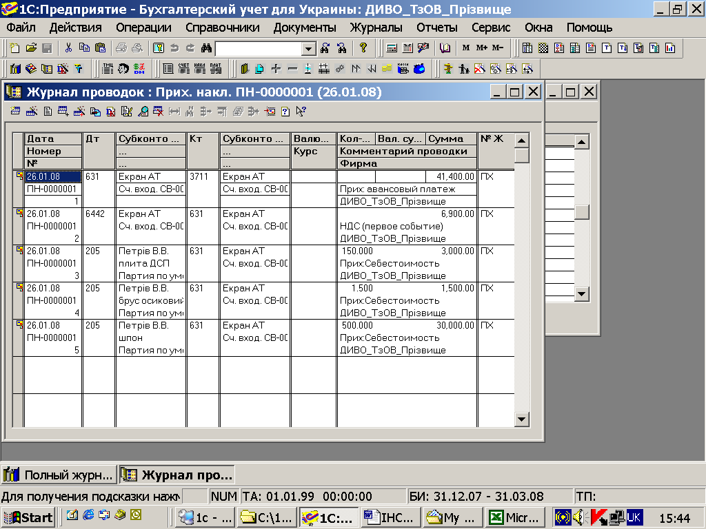706x529 pixels.
Task: Click the magnifier view entry icon
Action: pyautogui.click(x=143, y=111)
